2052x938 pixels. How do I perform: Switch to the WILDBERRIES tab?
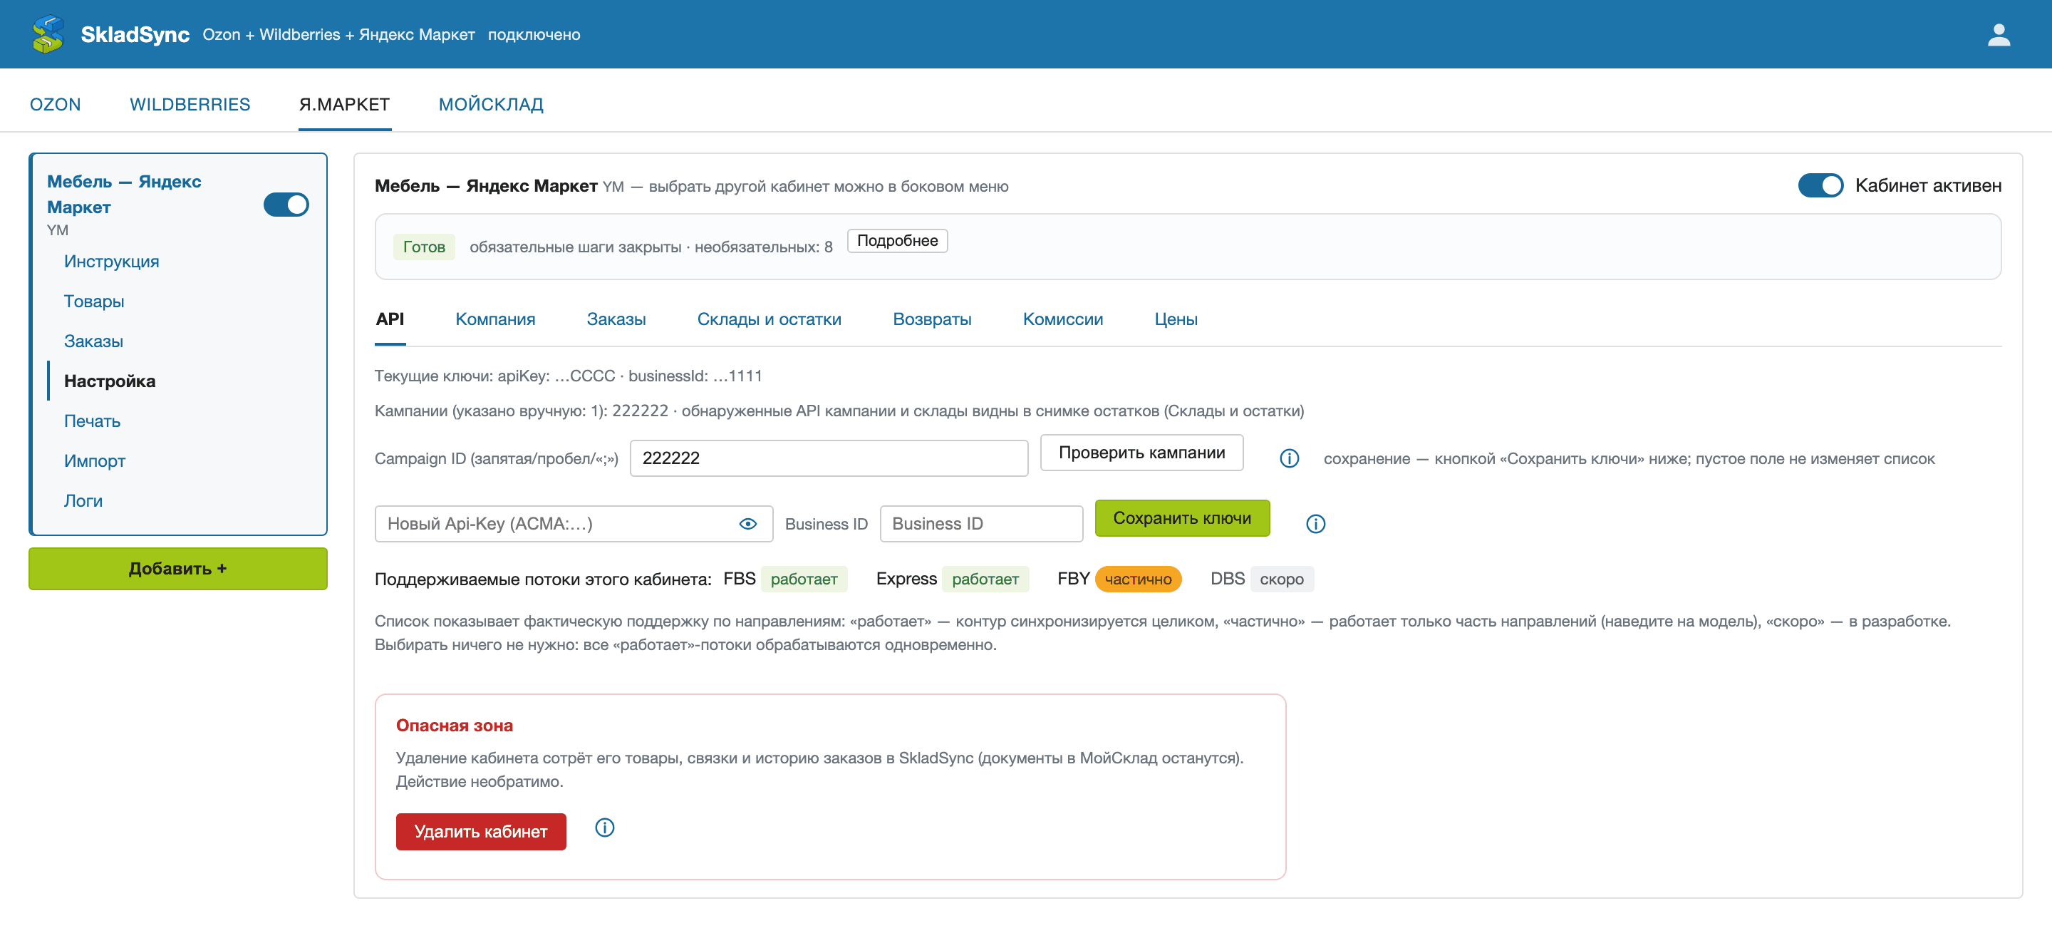[190, 104]
